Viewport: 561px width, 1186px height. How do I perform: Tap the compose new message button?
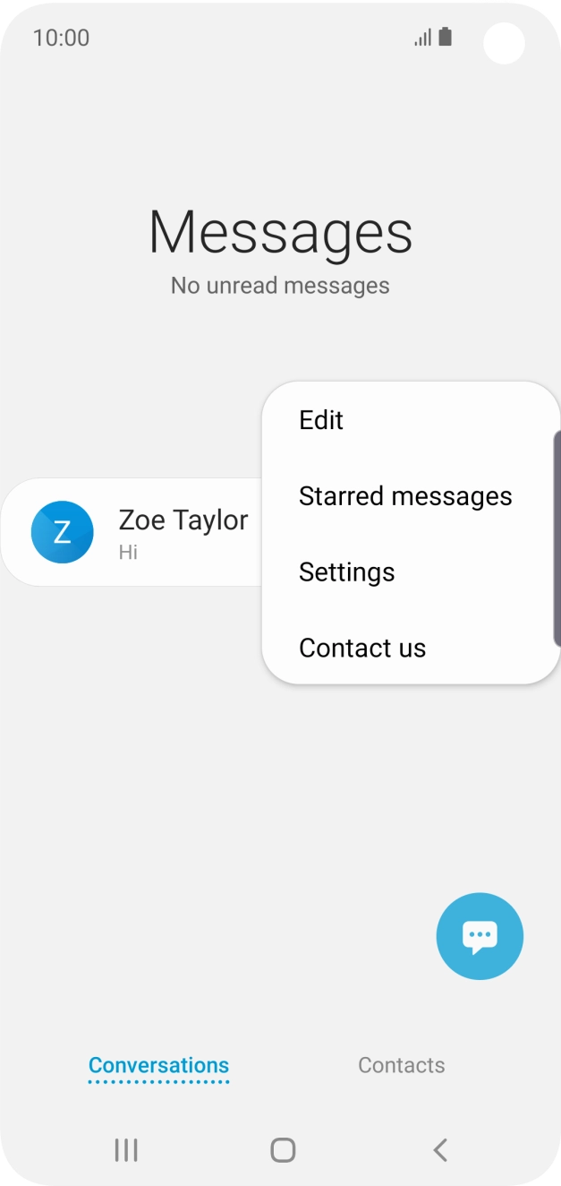pos(480,936)
